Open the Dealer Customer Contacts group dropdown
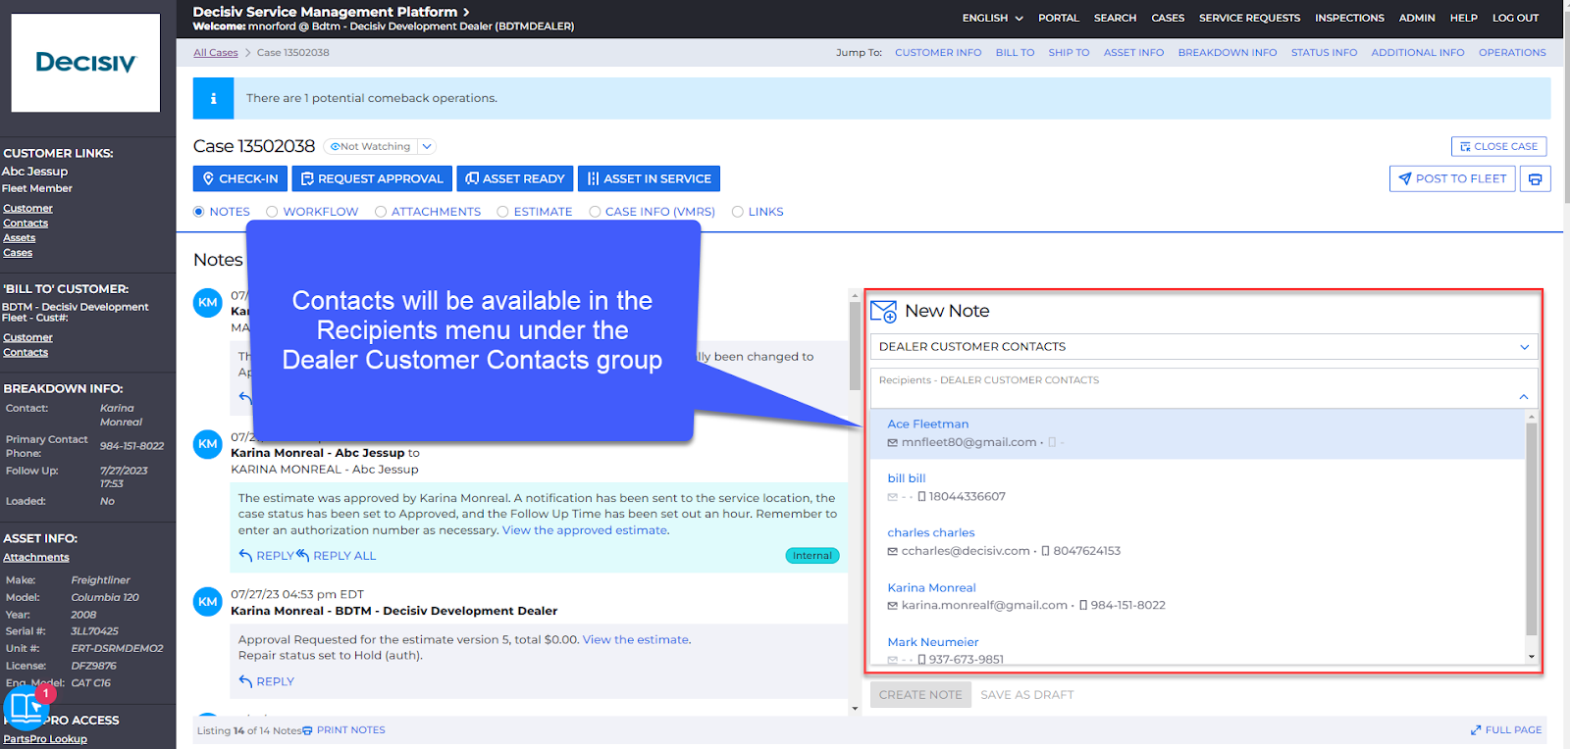Viewport: 1570px width, 749px height. 1204,347
